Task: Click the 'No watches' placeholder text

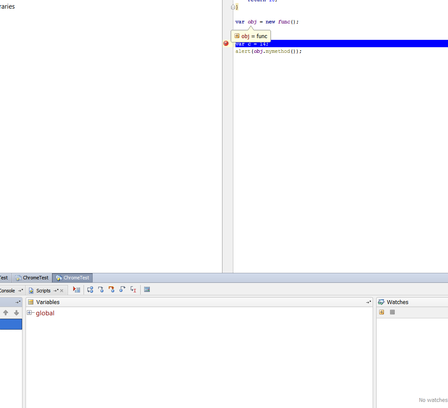Action: (433, 400)
